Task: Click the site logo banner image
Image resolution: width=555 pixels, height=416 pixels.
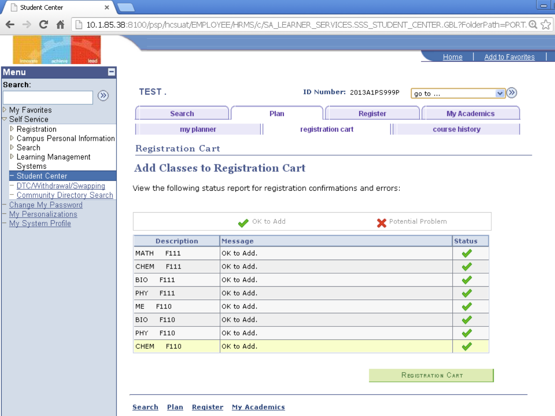Action: coord(57,50)
